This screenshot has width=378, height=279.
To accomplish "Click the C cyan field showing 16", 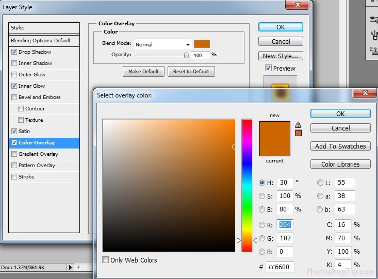I will tap(343, 225).
